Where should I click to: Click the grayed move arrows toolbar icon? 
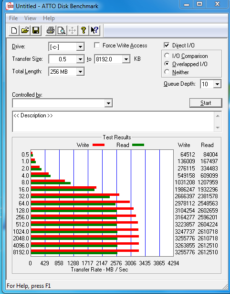pos(73,30)
